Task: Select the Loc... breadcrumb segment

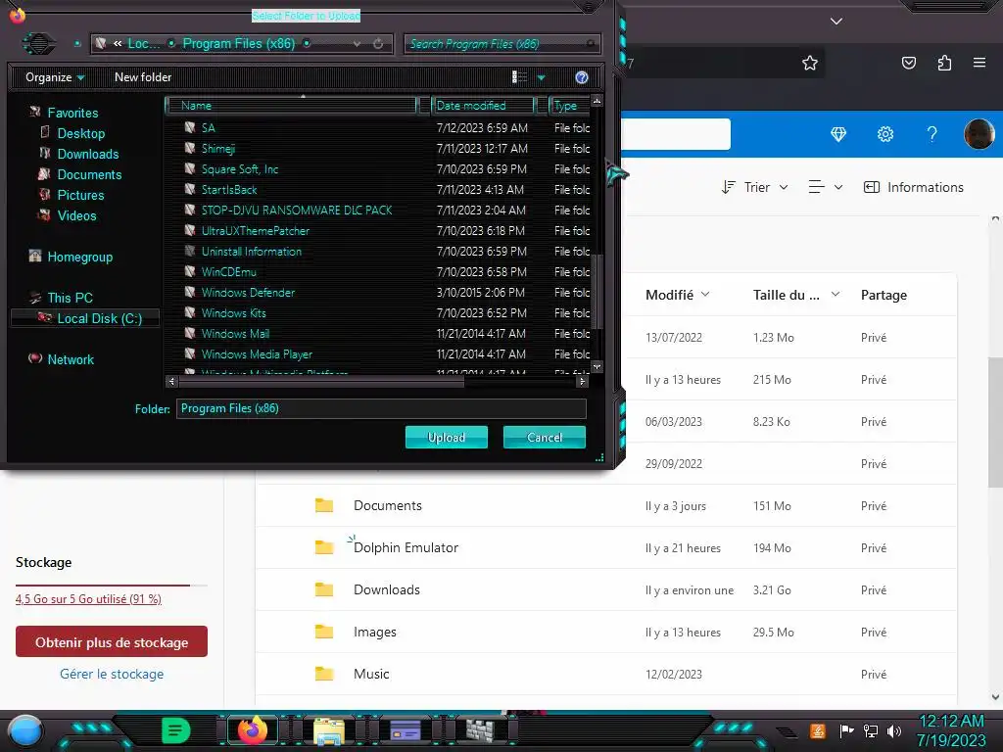Action: [x=144, y=43]
